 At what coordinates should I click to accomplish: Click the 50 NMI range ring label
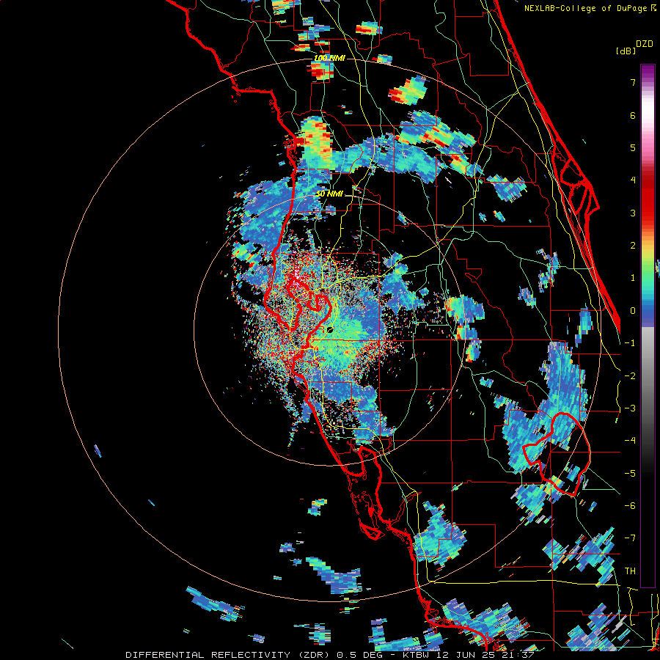[x=329, y=194]
